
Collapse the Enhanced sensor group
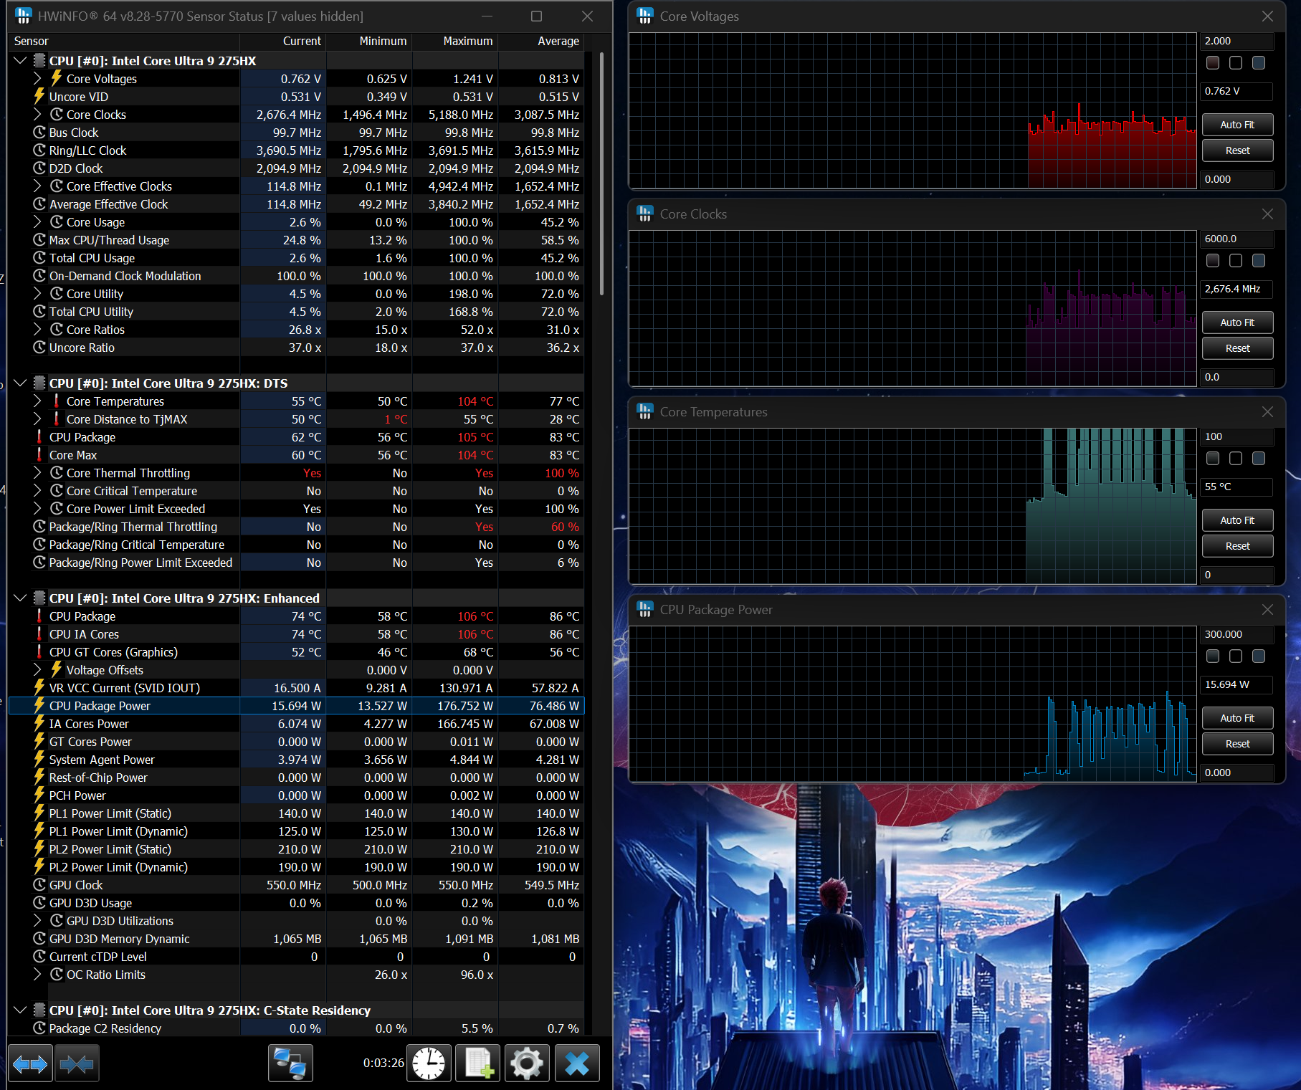[x=20, y=598]
